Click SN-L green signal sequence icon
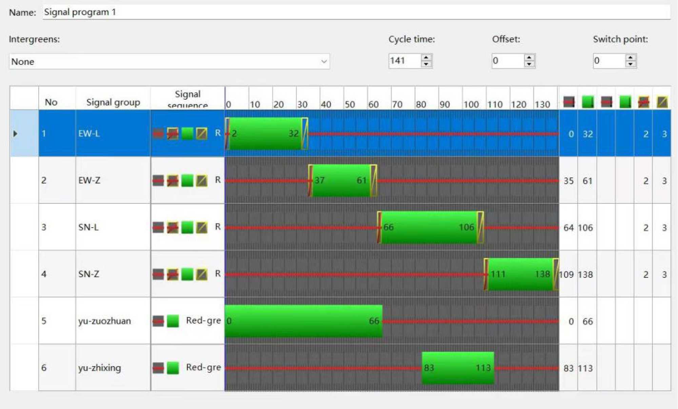Screen dimensions: 678x409 [x=187, y=227]
